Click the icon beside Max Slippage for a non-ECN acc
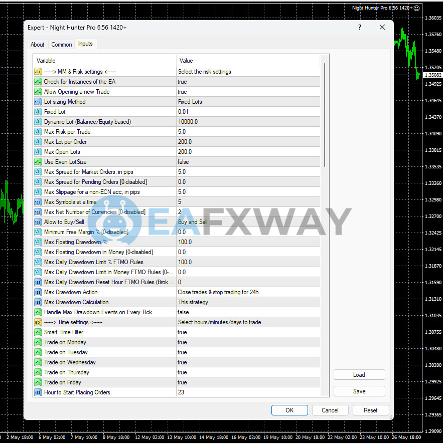 click(38, 192)
